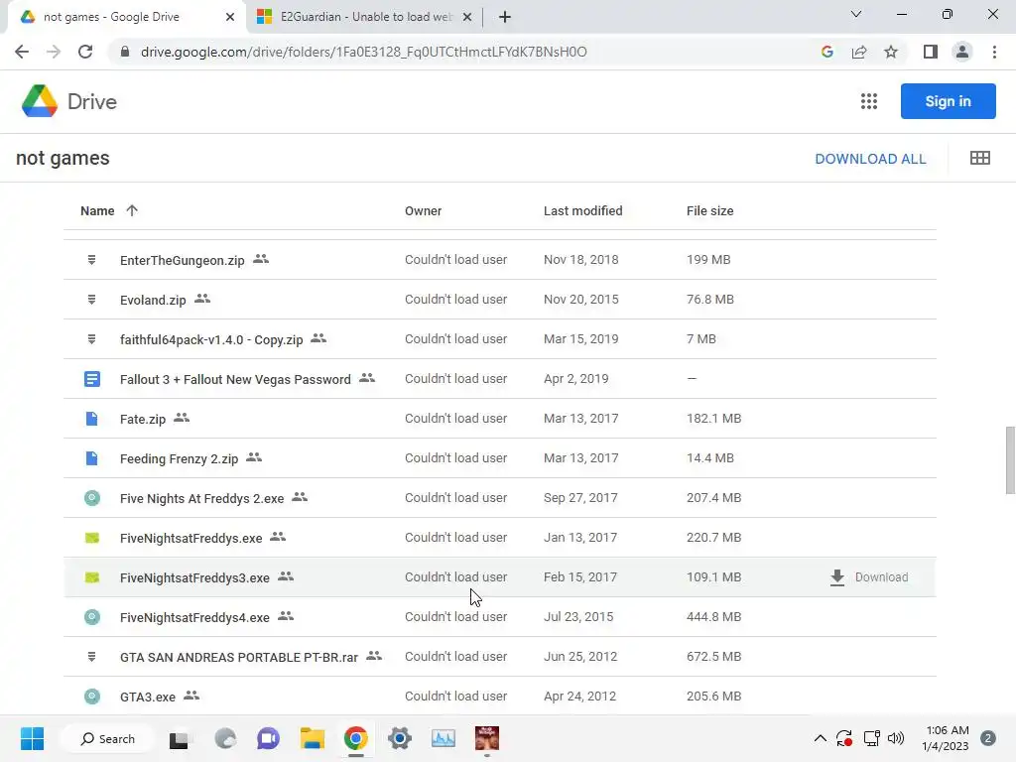Open a new browser tab

coord(505,17)
